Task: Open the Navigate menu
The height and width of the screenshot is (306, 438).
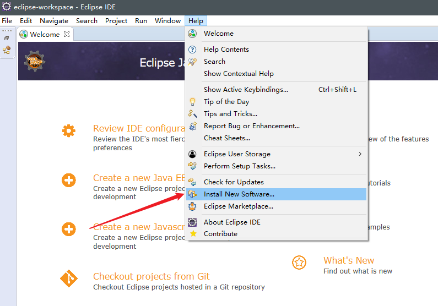Action: click(54, 21)
